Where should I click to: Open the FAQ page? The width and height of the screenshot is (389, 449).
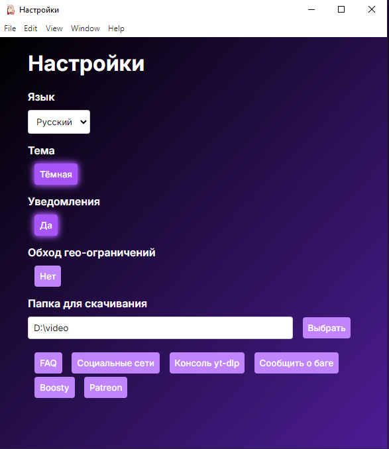click(48, 363)
